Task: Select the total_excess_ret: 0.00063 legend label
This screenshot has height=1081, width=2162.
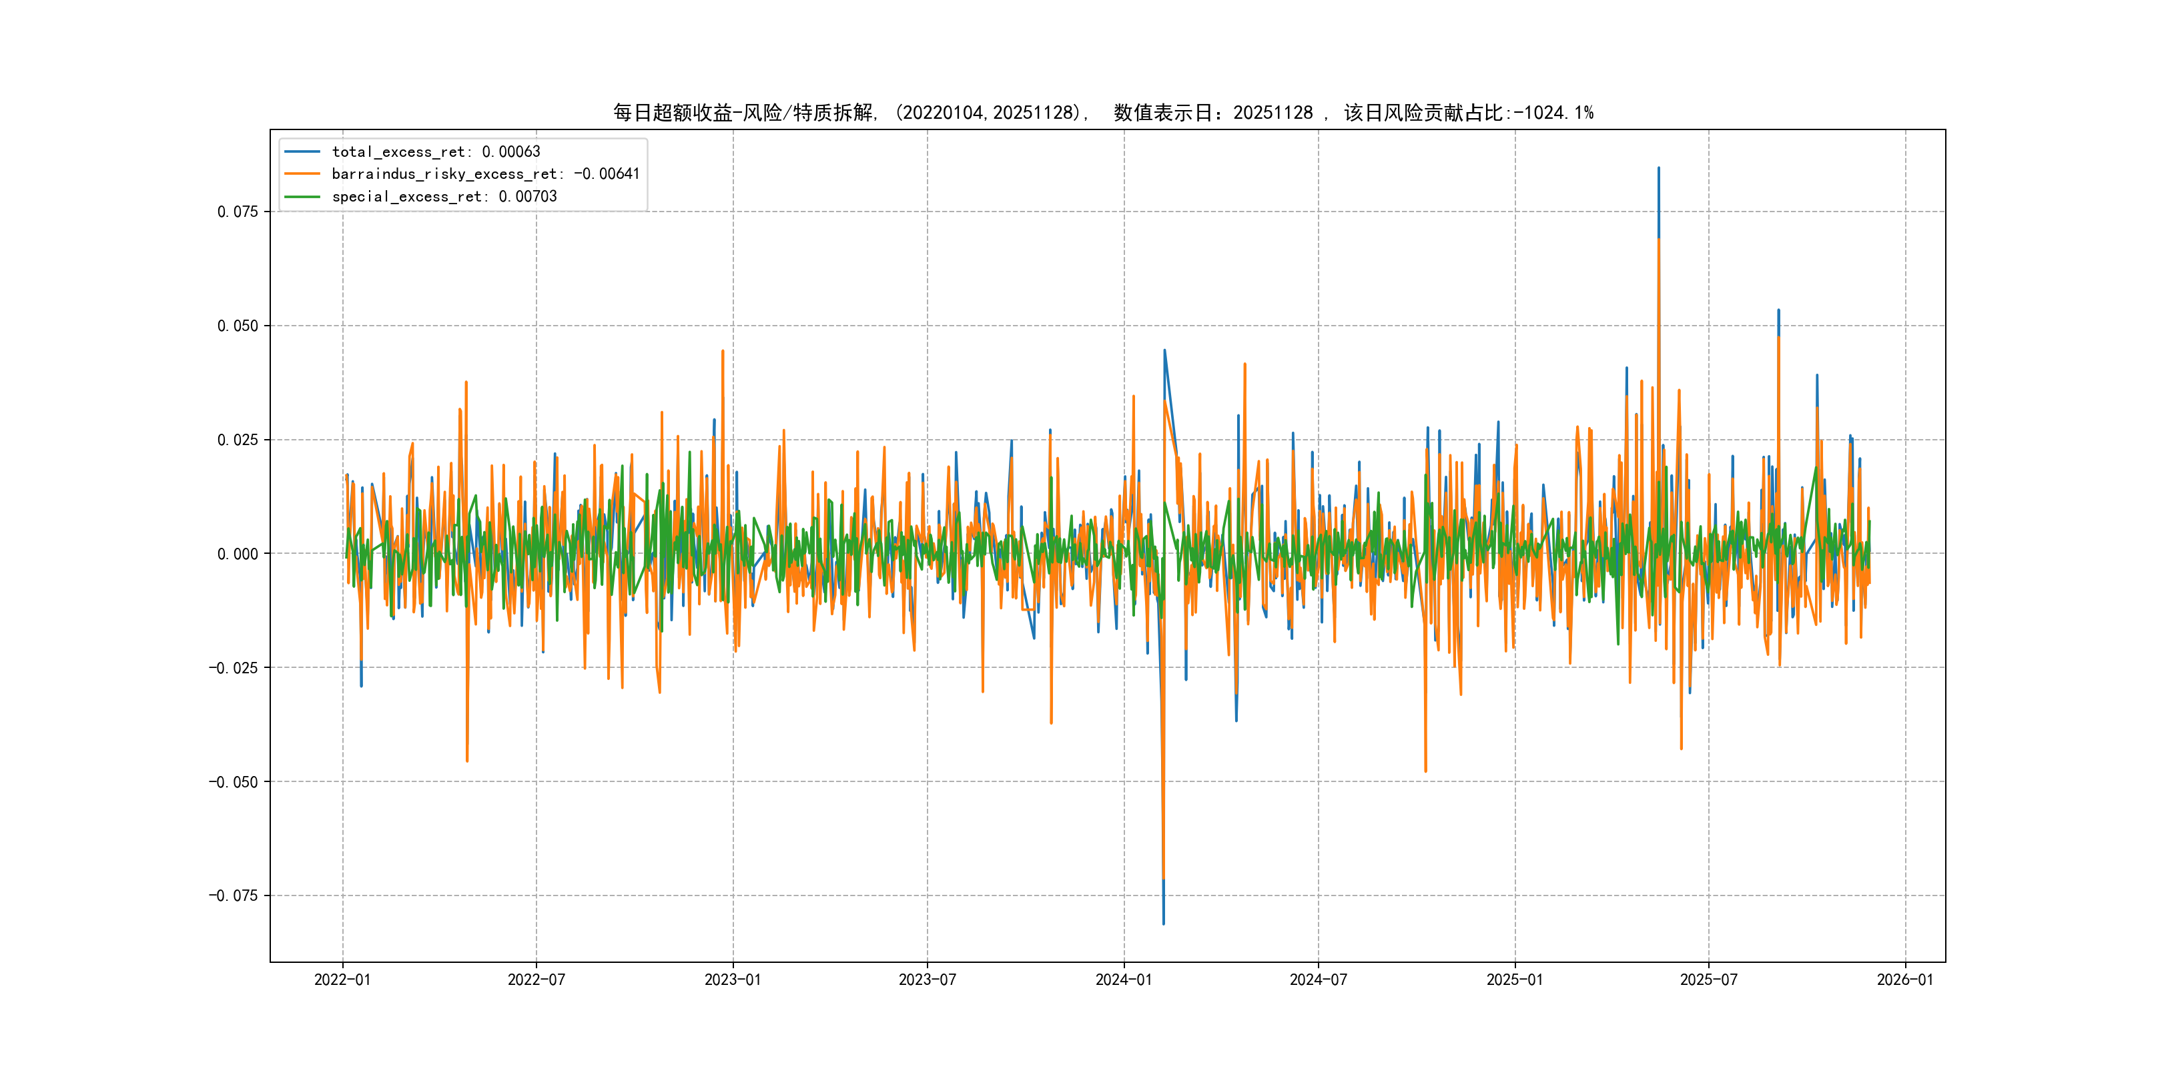Action: (436, 152)
